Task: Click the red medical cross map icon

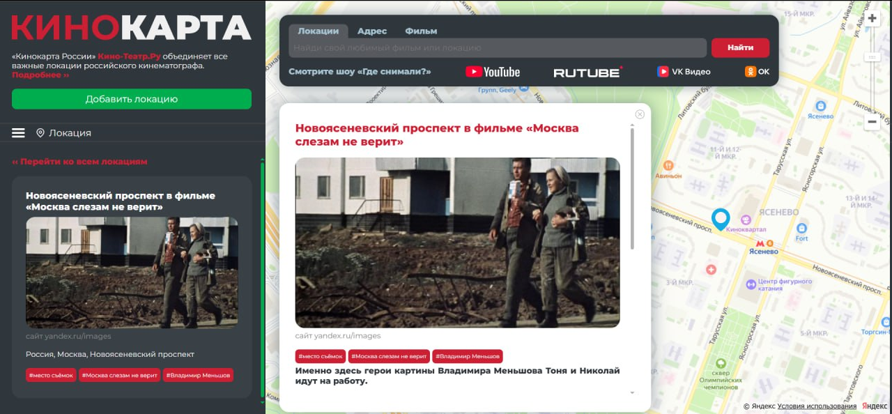Action: (x=711, y=269)
